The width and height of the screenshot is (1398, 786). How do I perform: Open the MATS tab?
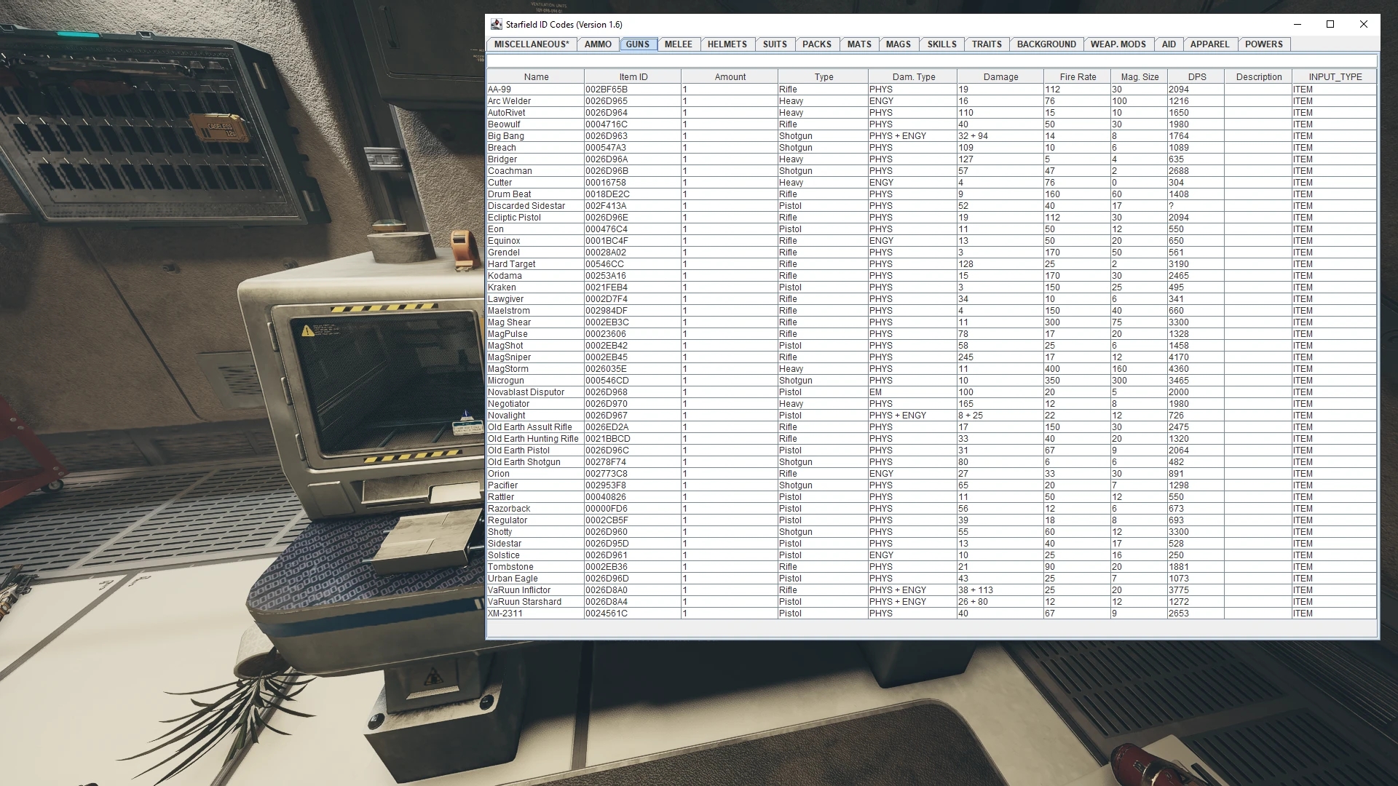click(859, 44)
